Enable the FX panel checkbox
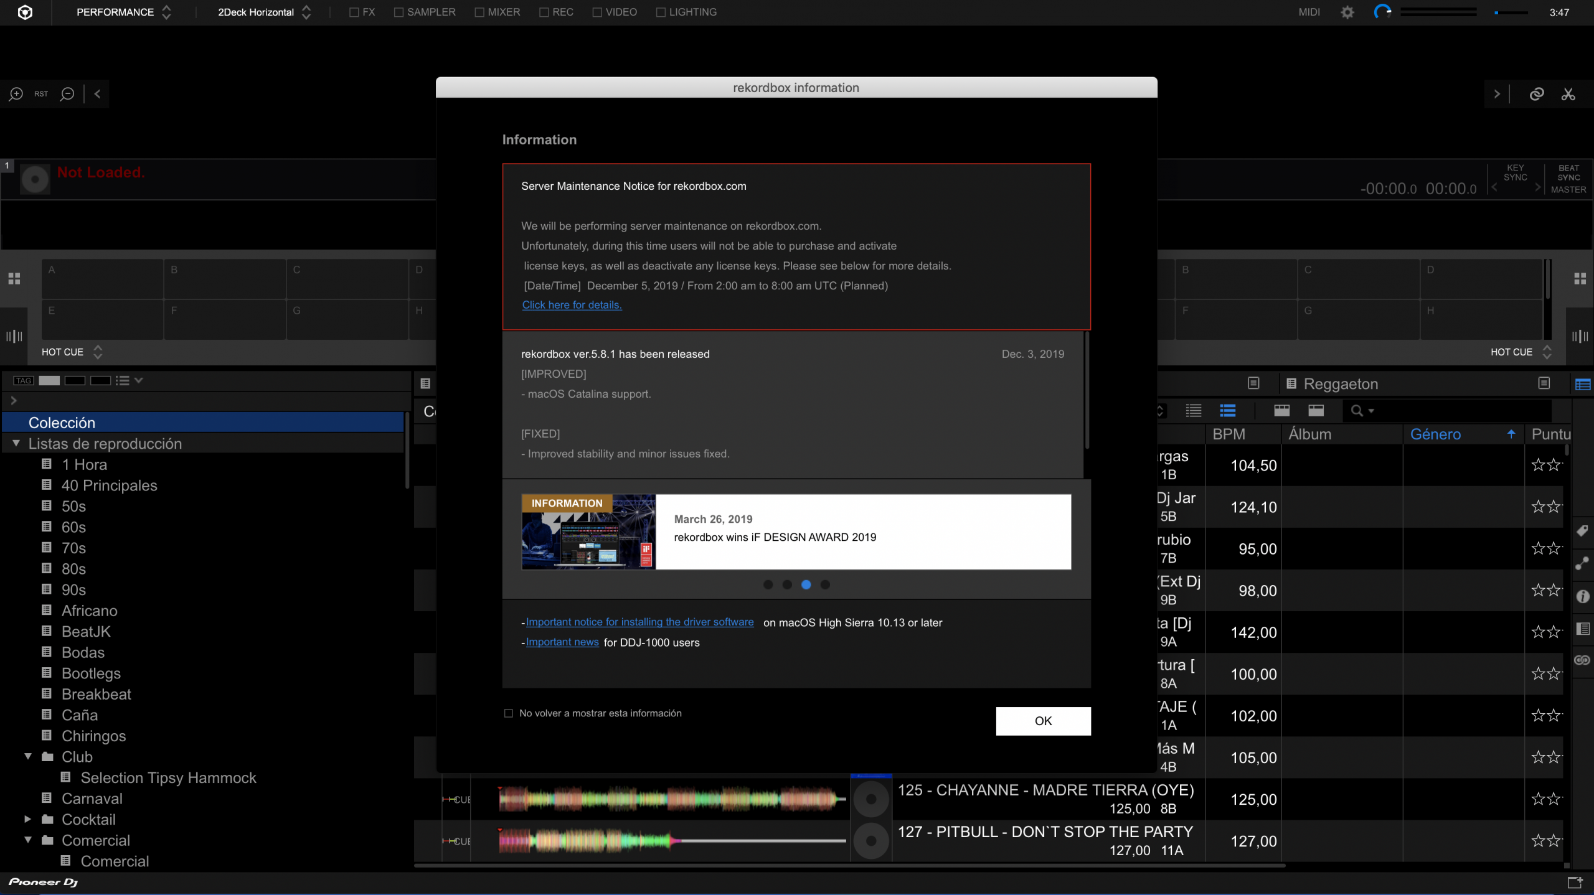The width and height of the screenshot is (1594, 895). [354, 12]
